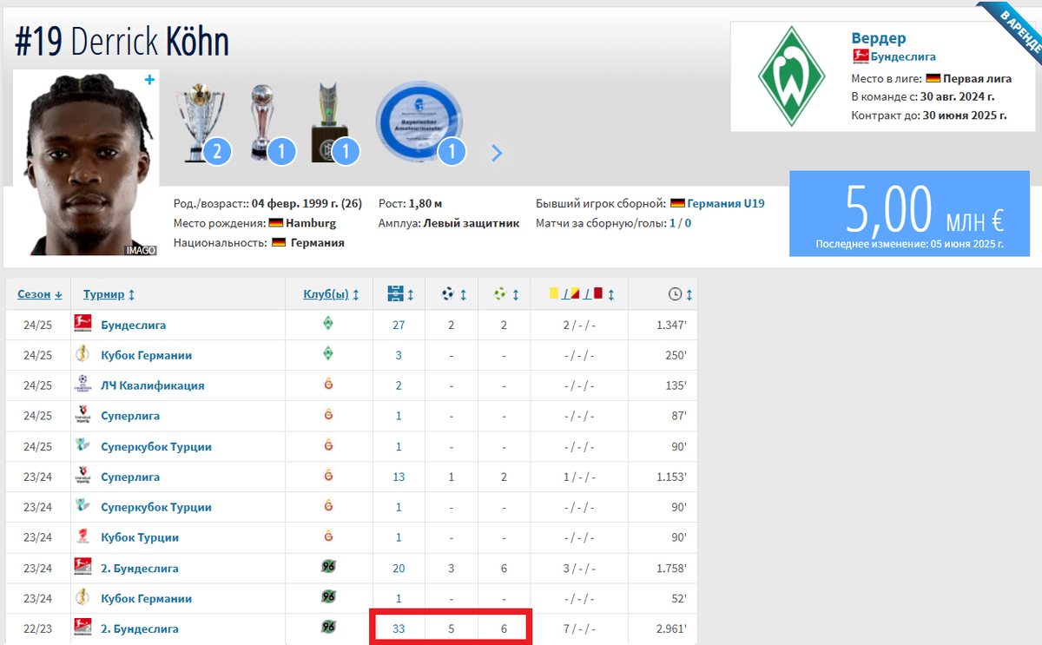Click position text Левый защитник

[x=472, y=223]
